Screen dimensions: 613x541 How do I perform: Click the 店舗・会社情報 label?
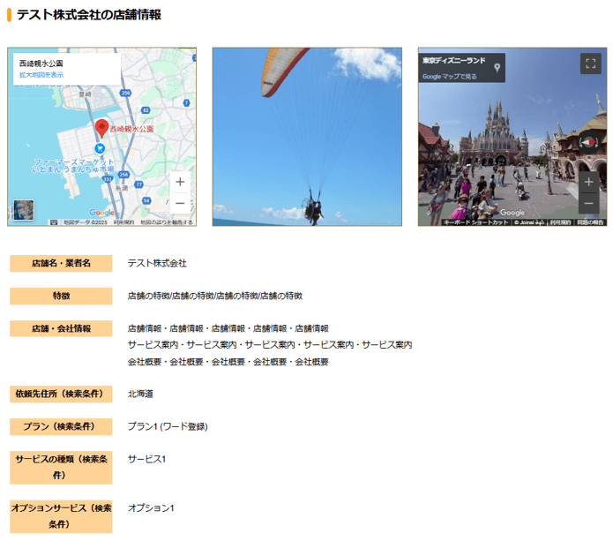tap(61, 328)
